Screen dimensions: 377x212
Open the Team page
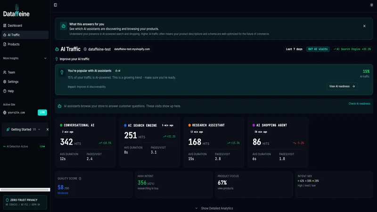point(25,73)
